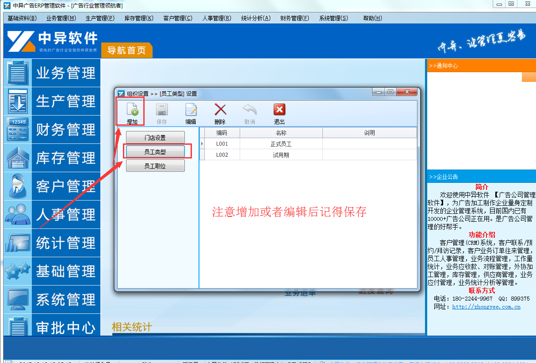Viewport: 536px width, 363px height.
Task: Open 系统管理 monitor icon in sidebar
Action: coord(18,300)
